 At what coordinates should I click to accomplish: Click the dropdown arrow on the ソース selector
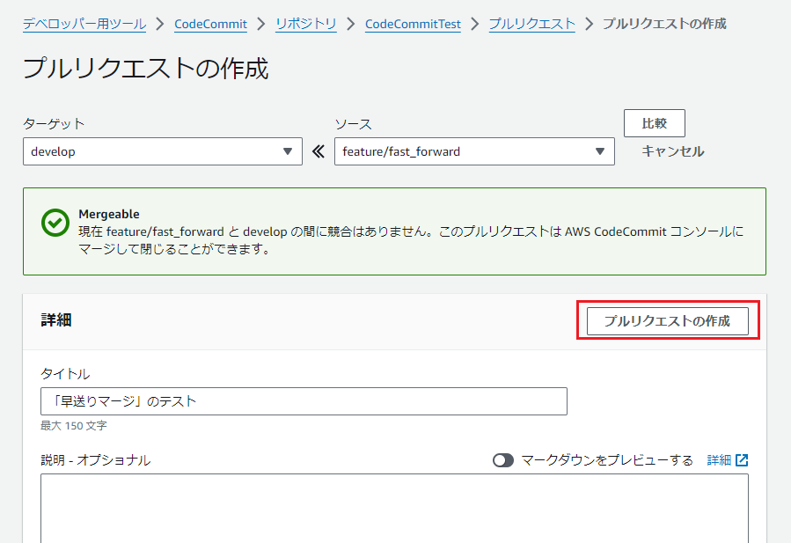(x=601, y=150)
